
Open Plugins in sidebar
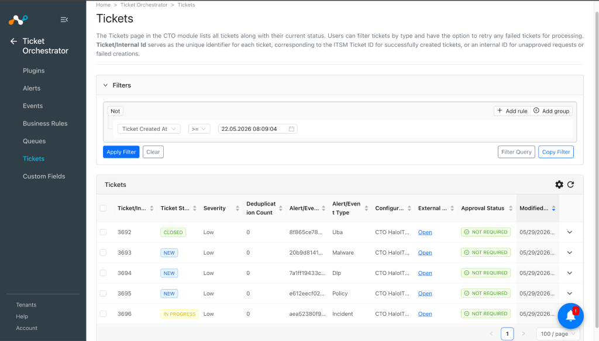(x=33, y=71)
